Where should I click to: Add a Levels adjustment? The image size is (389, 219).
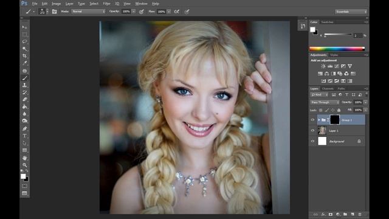point(330,66)
